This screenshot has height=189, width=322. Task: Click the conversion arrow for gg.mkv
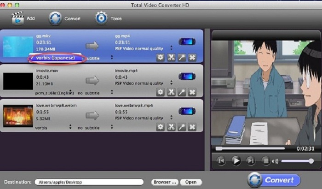click(92, 46)
